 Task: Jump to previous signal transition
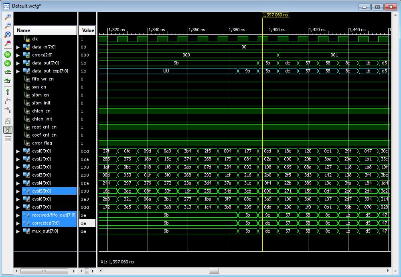(8, 72)
